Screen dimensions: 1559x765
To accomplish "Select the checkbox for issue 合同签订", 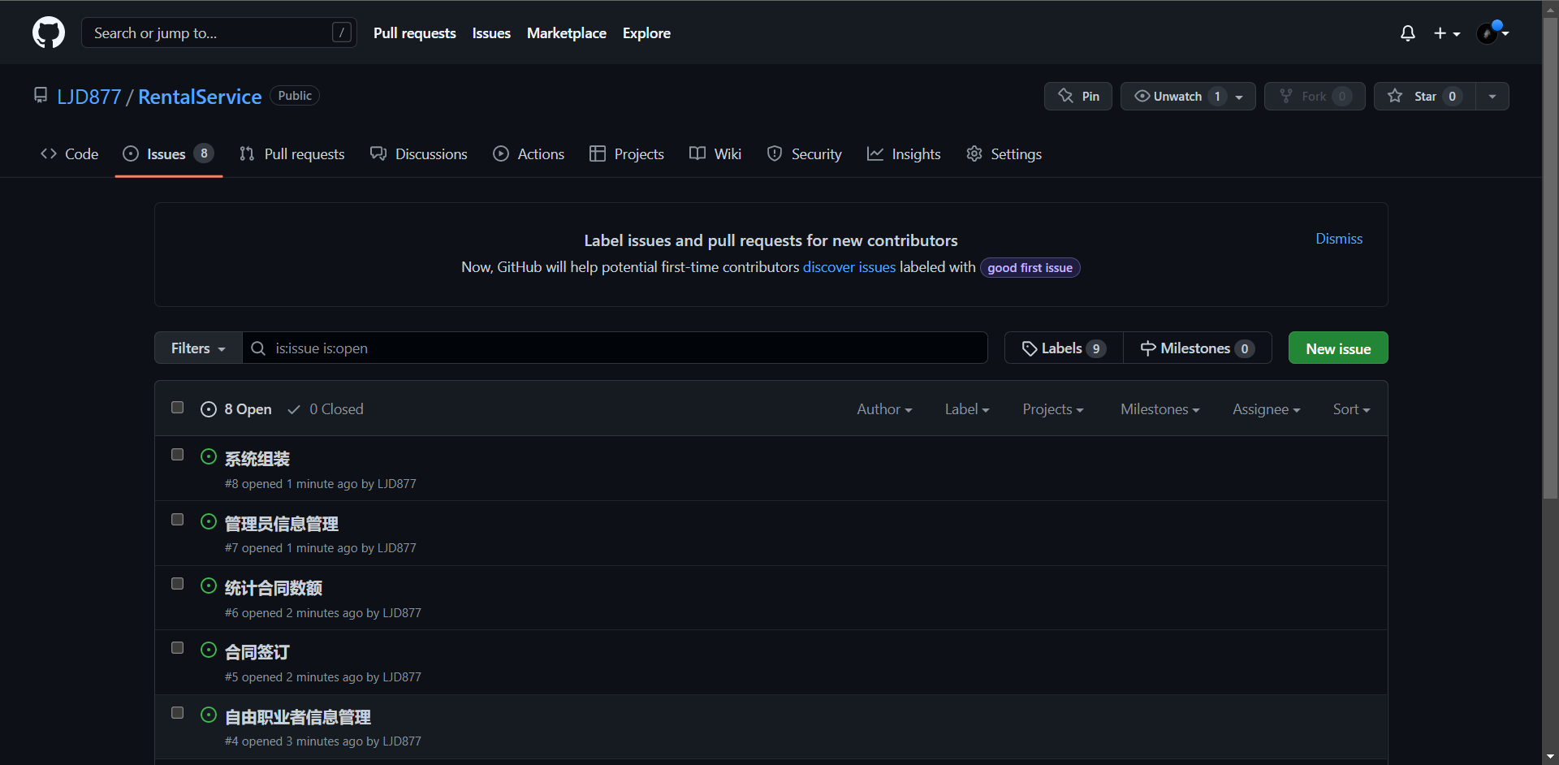I will tap(178, 648).
